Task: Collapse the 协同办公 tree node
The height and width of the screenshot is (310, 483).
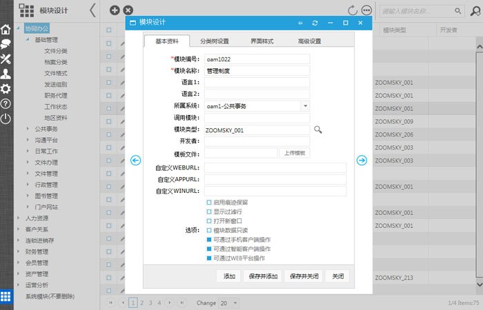Action: point(18,28)
